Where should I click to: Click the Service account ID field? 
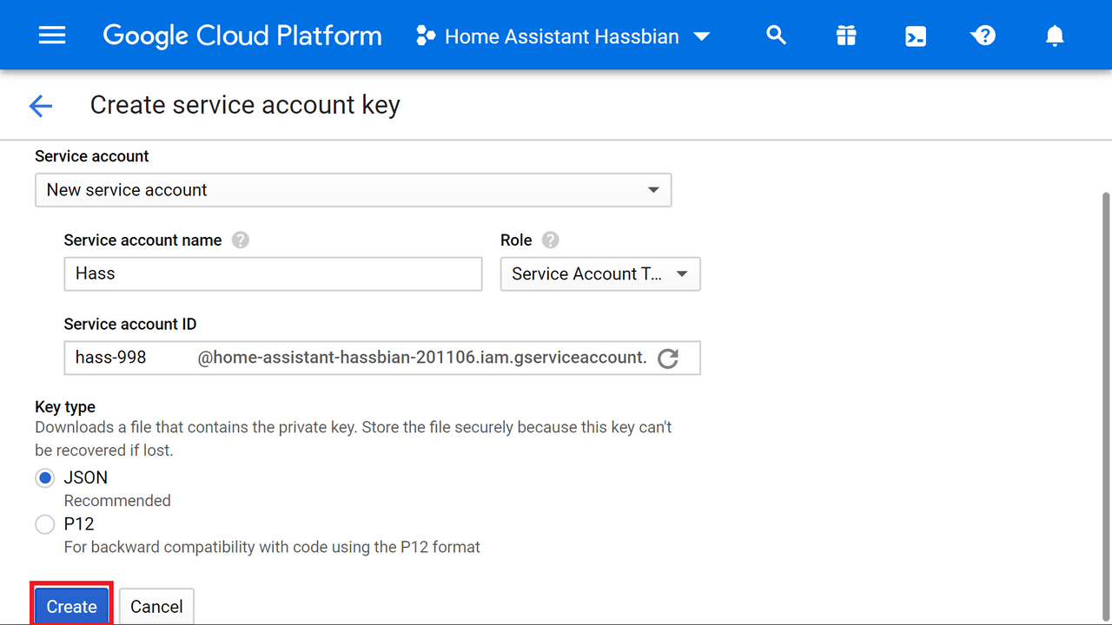pyautogui.click(x=382, y=358)
